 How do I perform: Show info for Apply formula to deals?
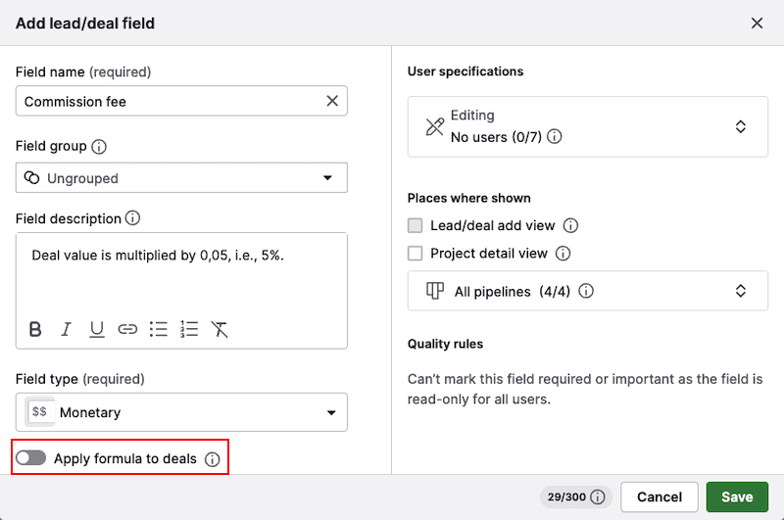point(213,459)
